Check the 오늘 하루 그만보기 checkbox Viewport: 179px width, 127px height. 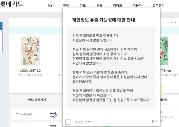point(68,122)
